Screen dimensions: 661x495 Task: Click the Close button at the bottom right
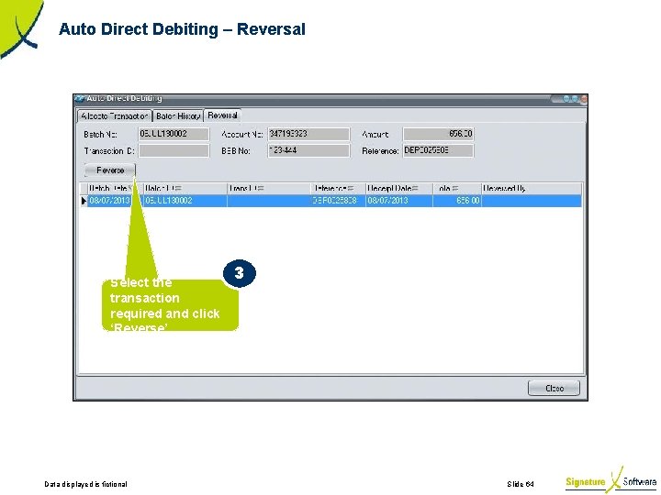(554, 388)
